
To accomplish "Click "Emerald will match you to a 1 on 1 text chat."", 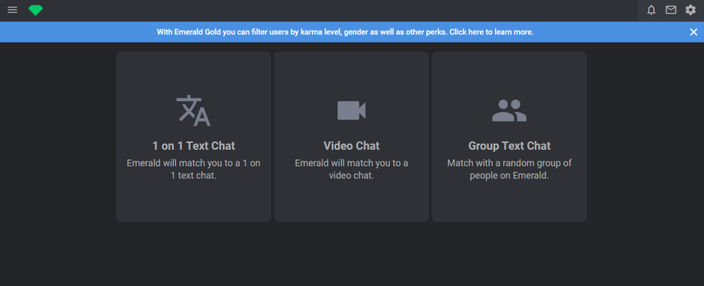I will click(x=193, y=169).
